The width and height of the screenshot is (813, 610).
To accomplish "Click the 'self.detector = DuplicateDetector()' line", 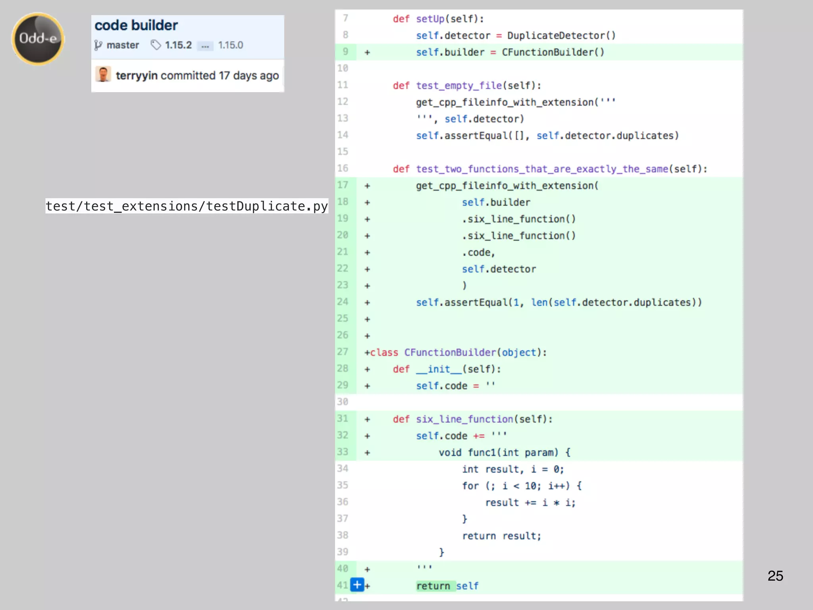I will [516, 36].
